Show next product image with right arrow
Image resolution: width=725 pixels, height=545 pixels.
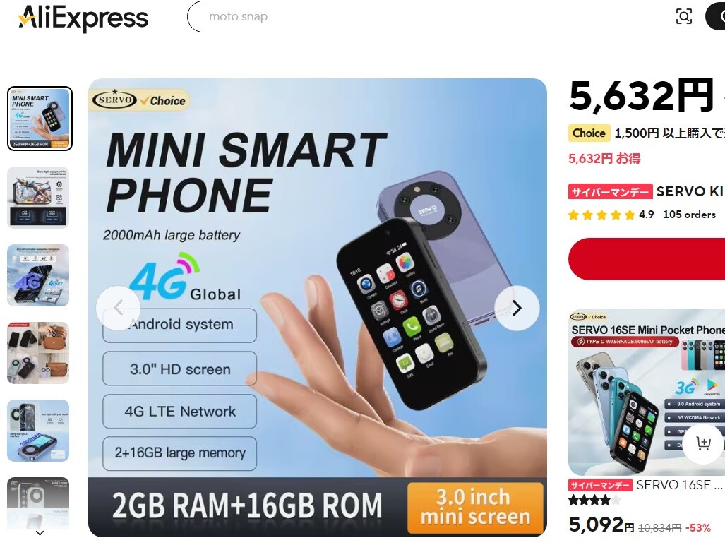point(517,308)
